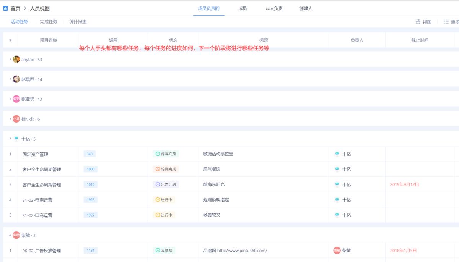Click the 前海东阳光 title
This screenshot has width=459, height=262.
point(214,184)
